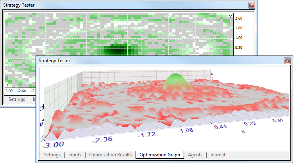Click the 1.80 y-axis value on heatmap
293x163 pixels.
point(239,28)
